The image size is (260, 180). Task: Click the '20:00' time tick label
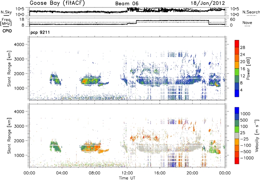tap(192, 173)
